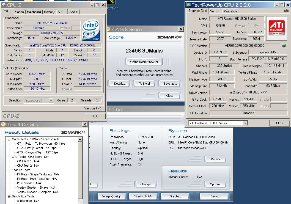291x204 pixels.
Task: Click the 3DMark Score window title icon
Action: [x=108, y=29]
